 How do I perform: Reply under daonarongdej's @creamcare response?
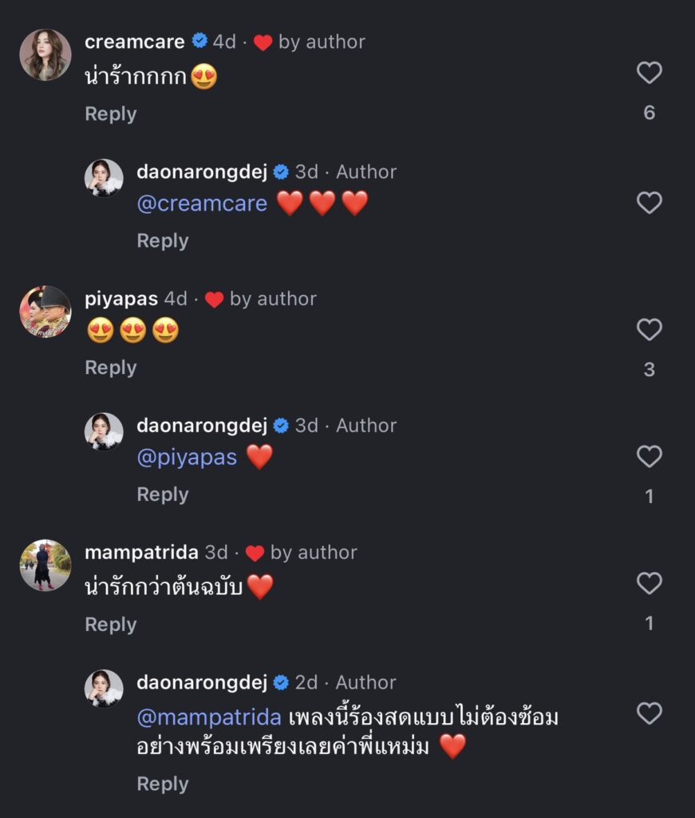163,240
